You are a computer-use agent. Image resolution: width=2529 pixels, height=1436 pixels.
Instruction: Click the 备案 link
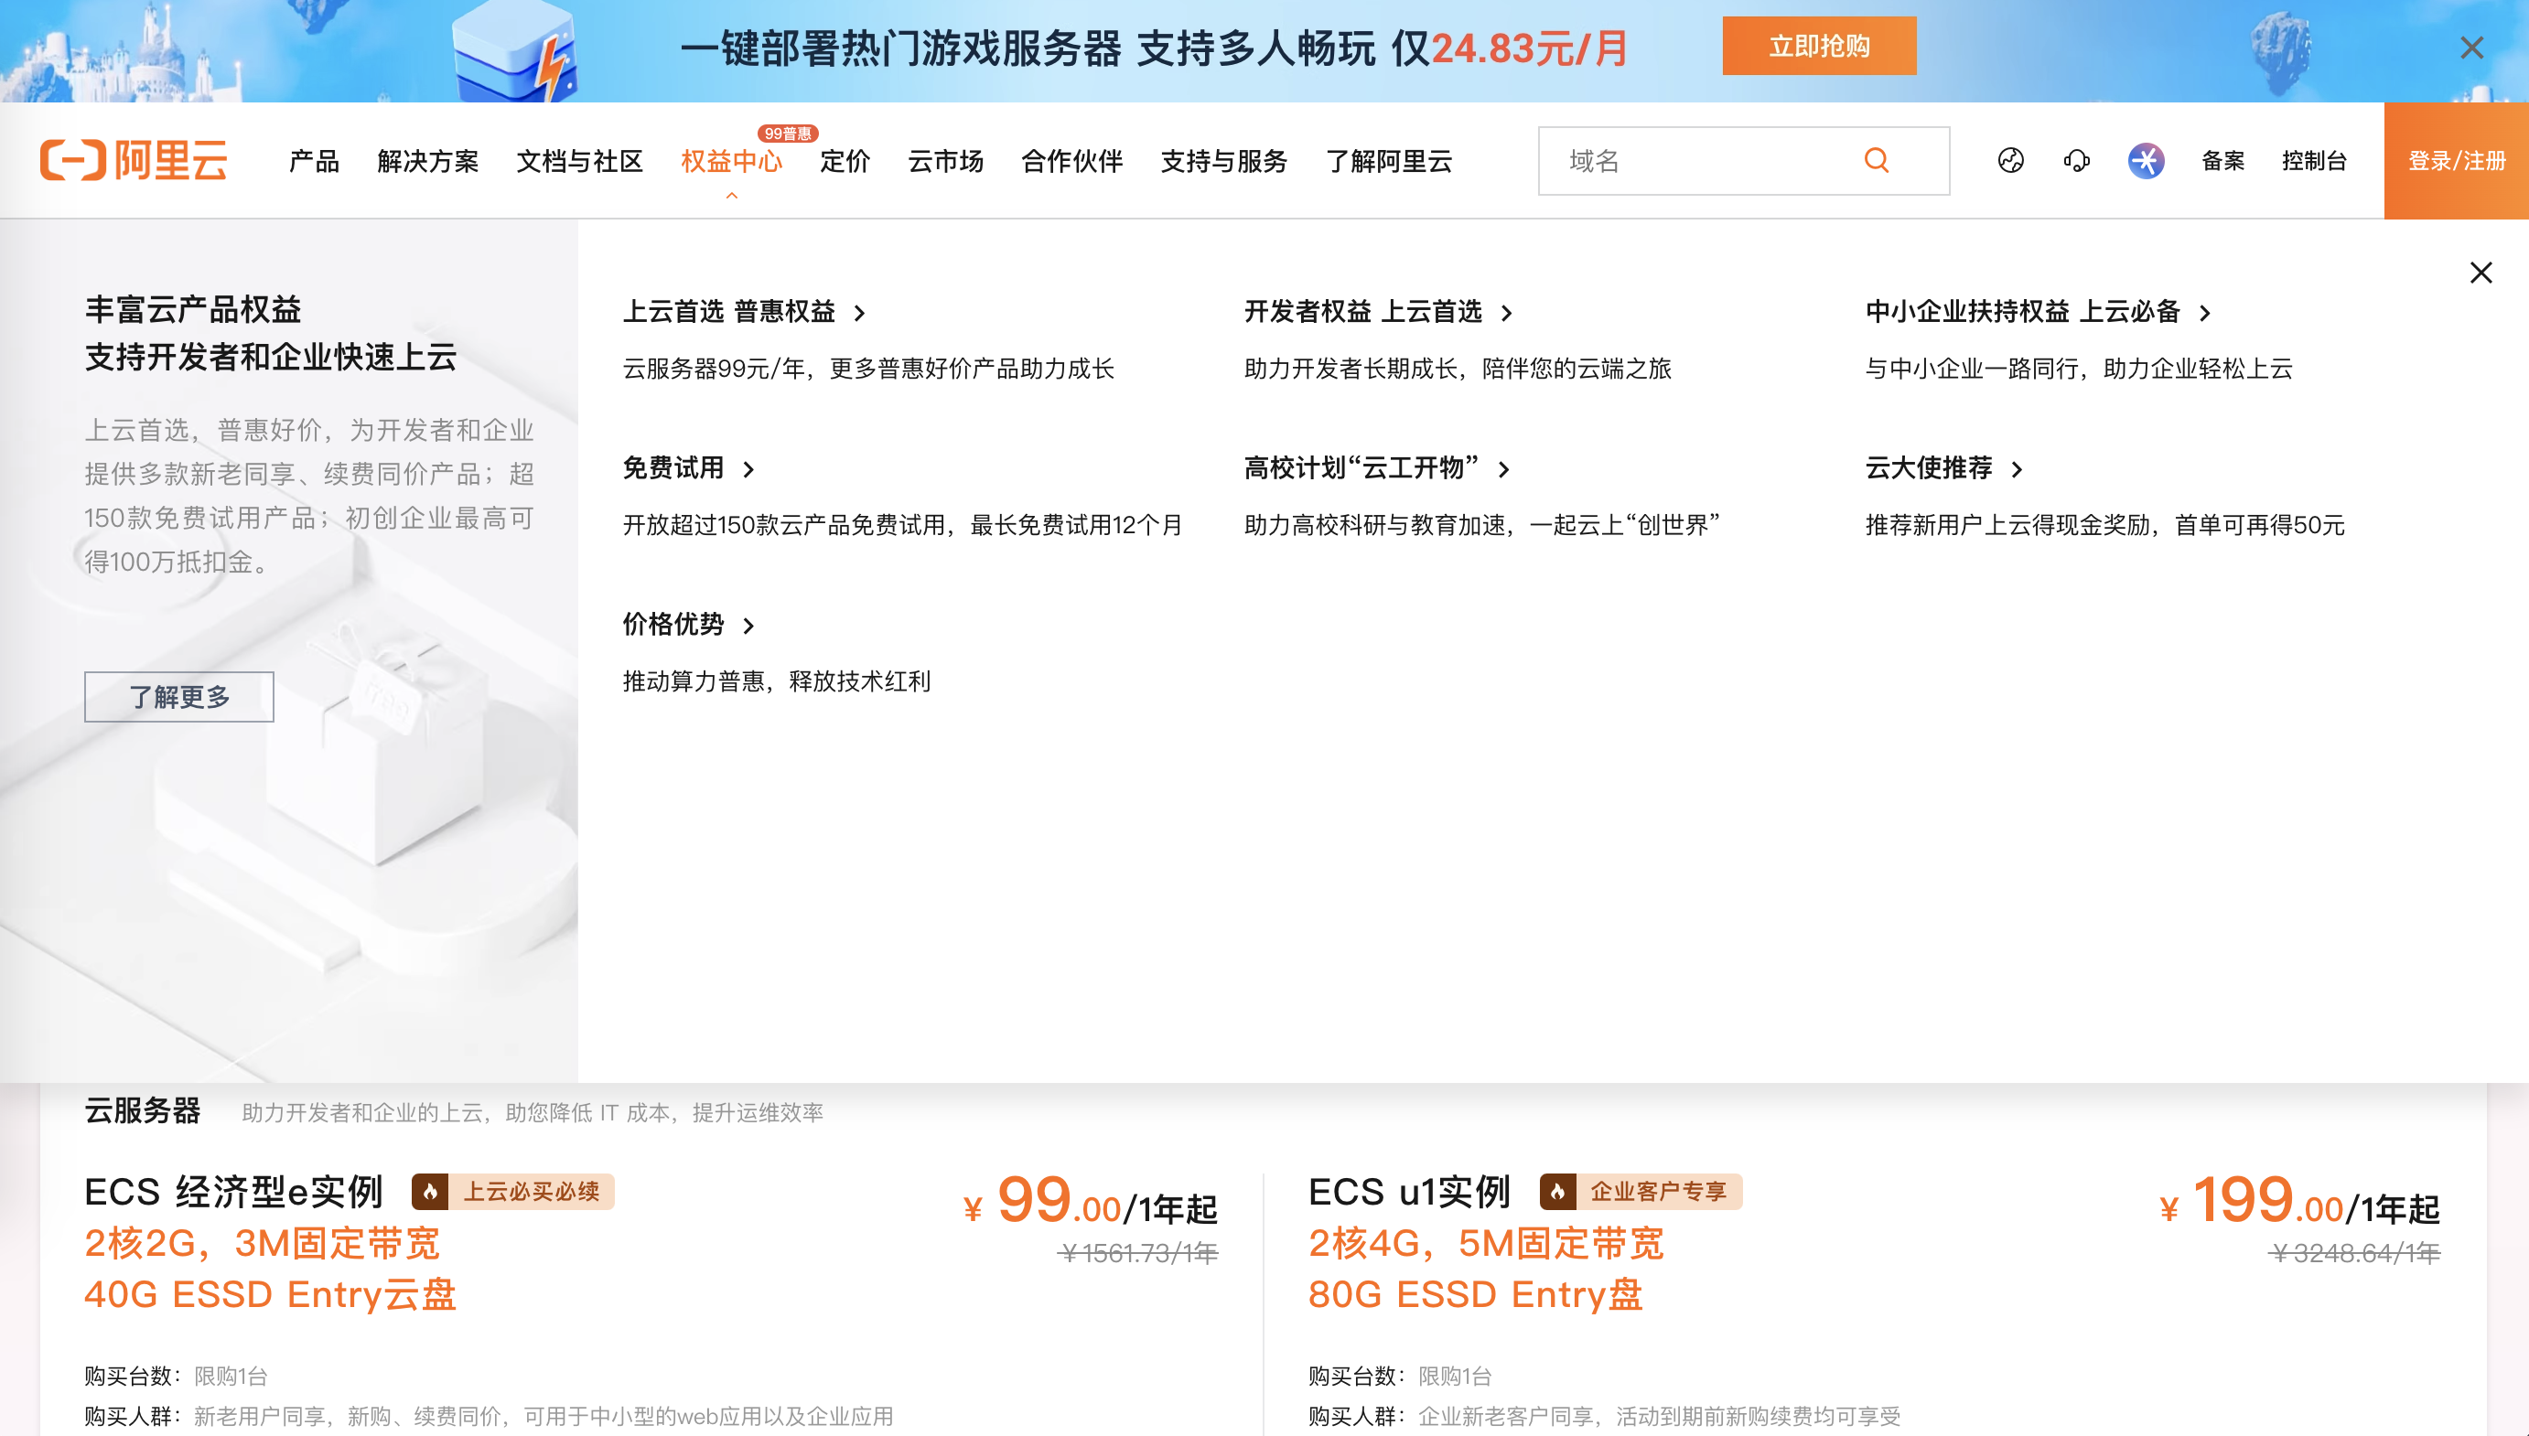(x=2222, y=161)
